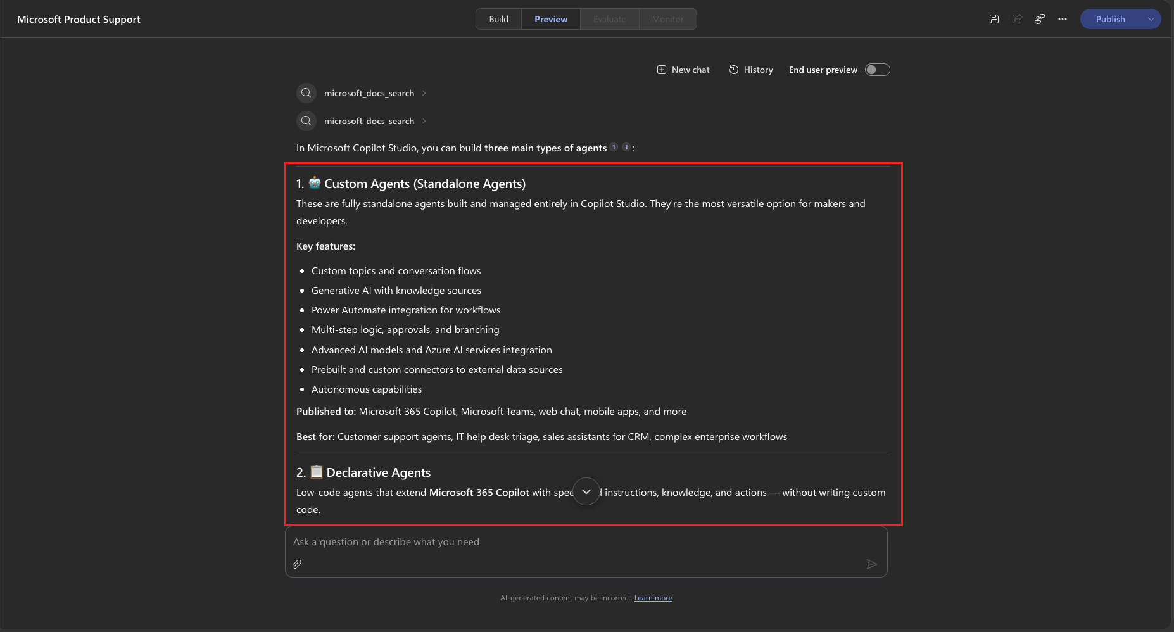Click the scroll-to-bottom chevron button
Image resolution: width=1174 pixels, height=632 pixels.
point(586,491)
